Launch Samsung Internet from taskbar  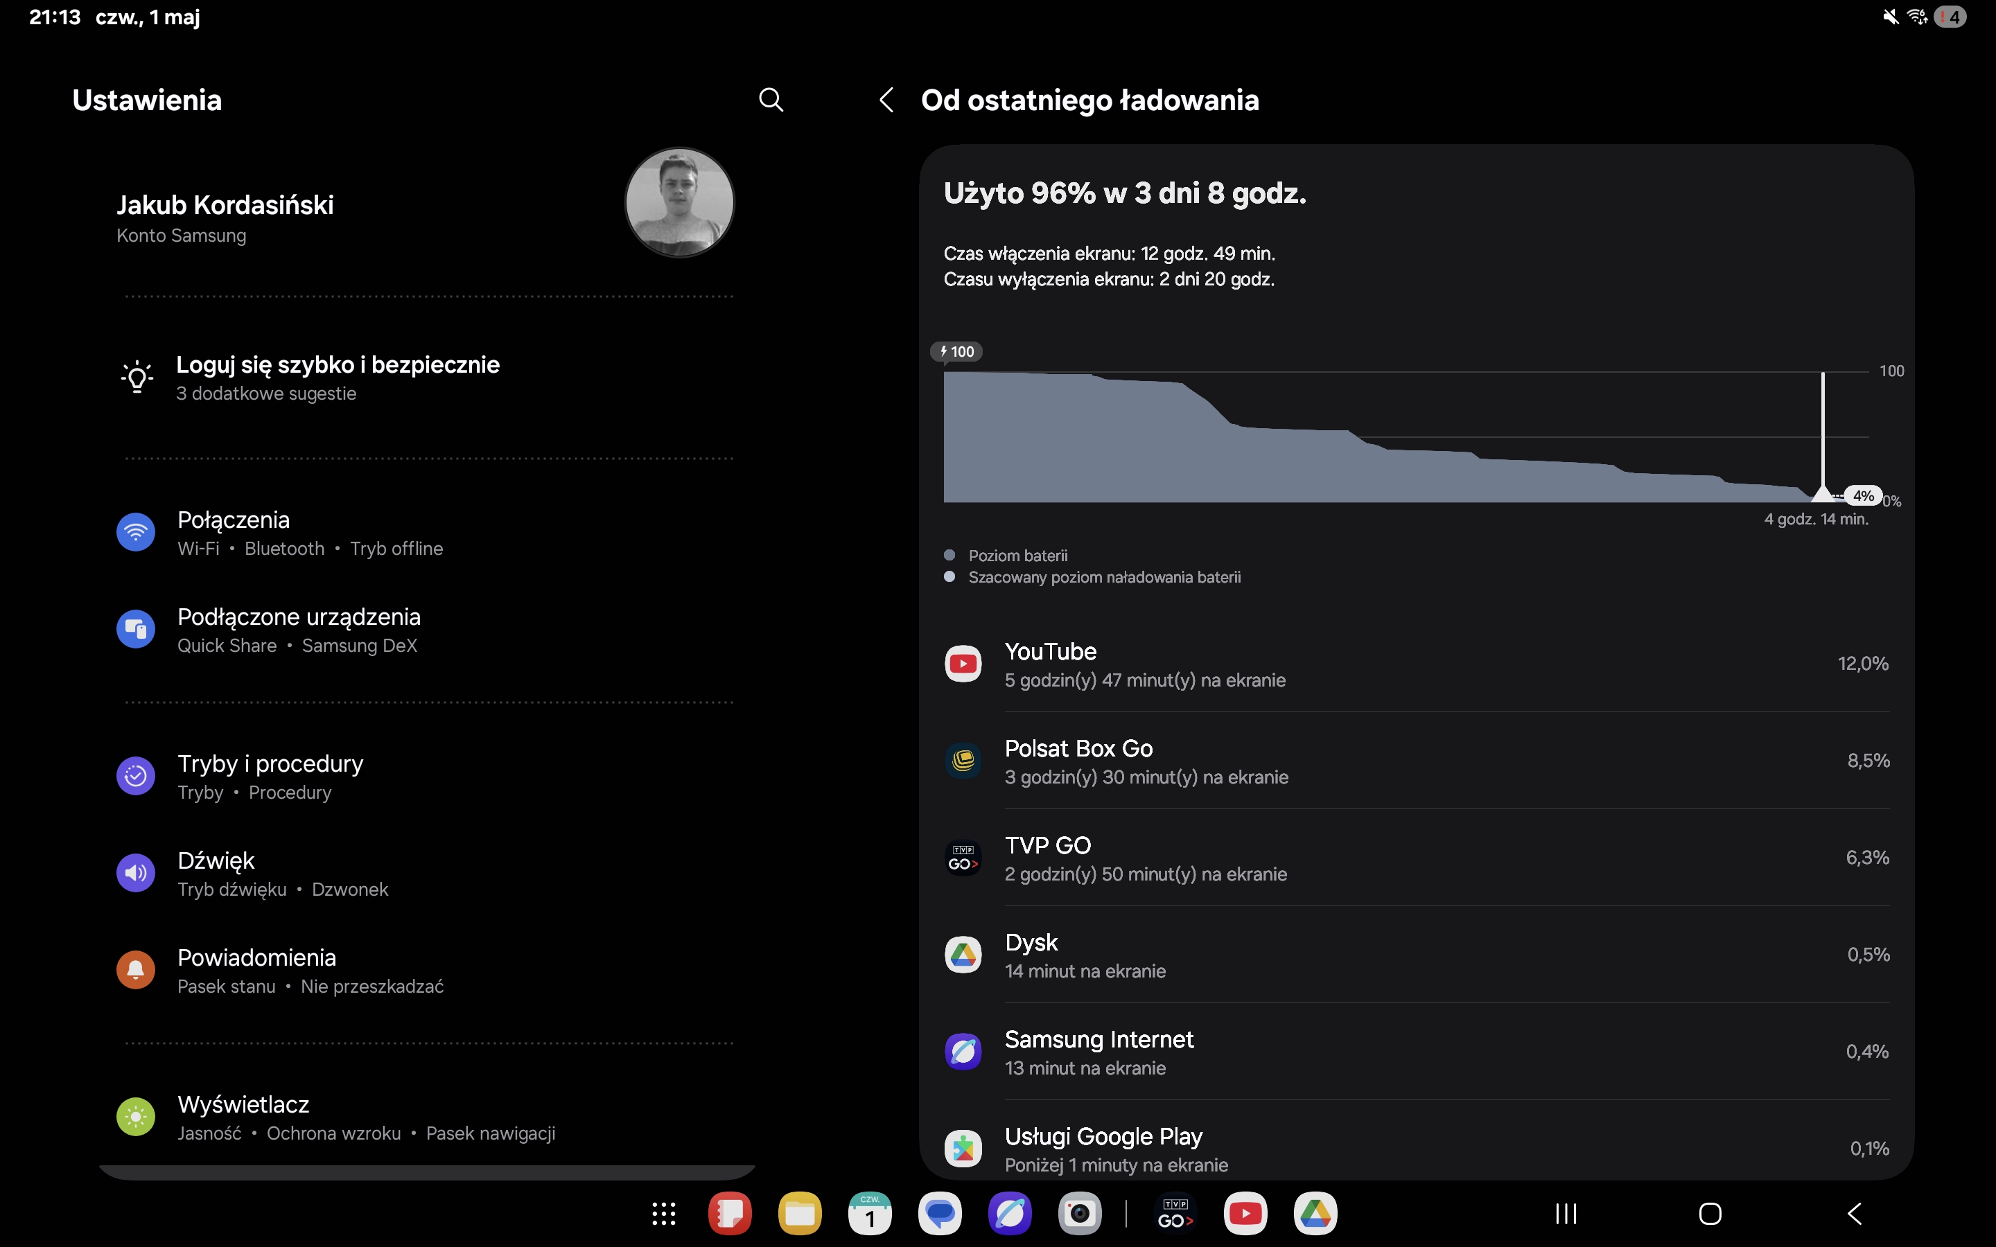click(1010, 1213)
